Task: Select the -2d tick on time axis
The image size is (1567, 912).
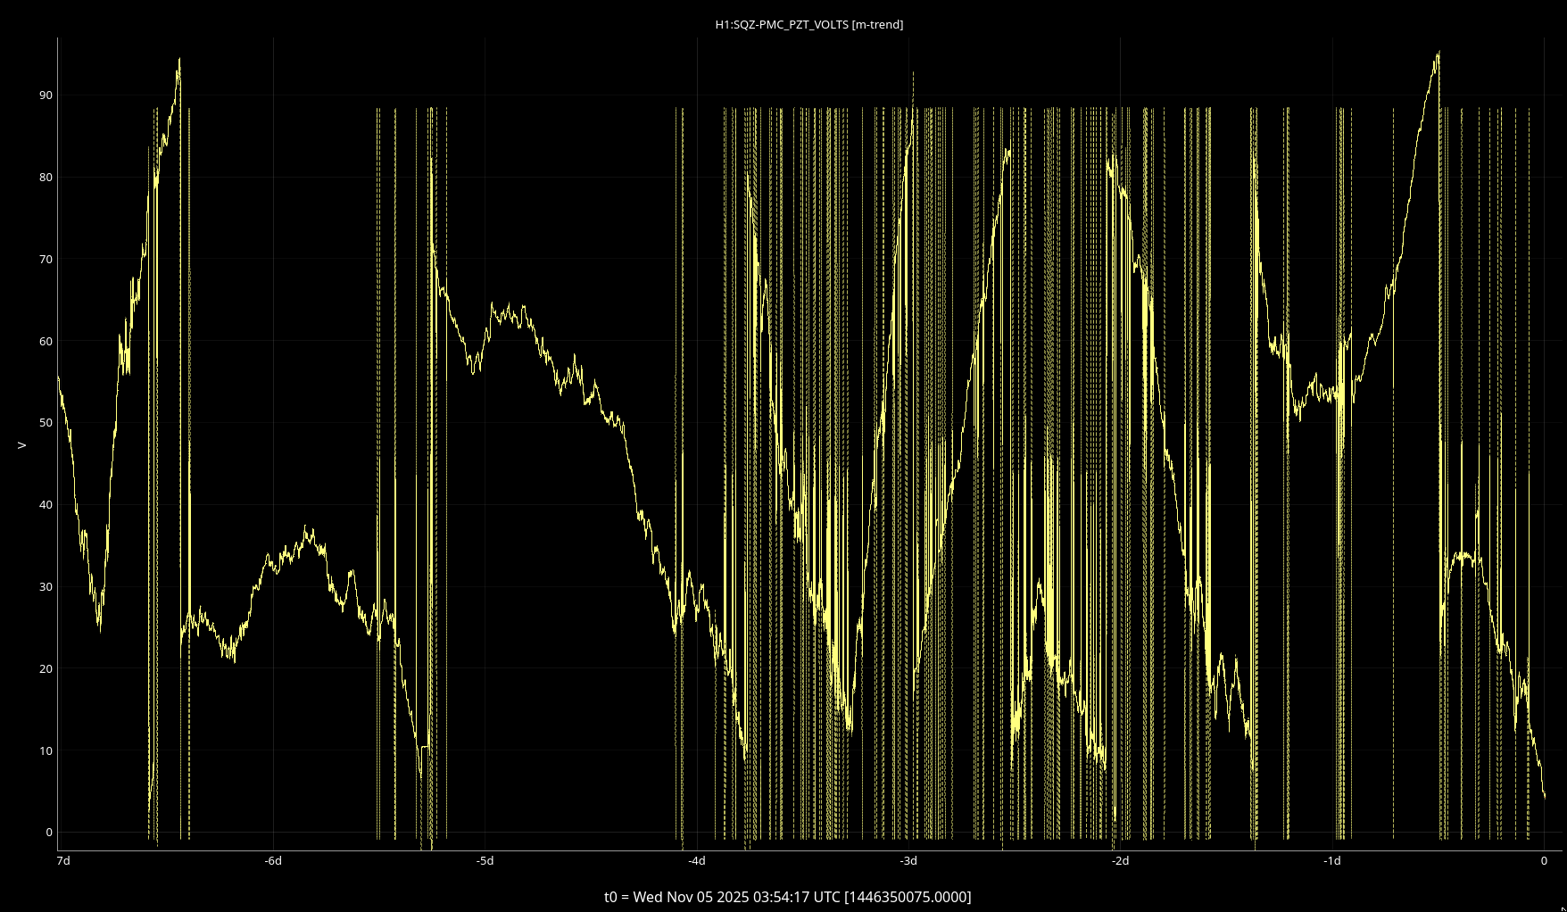Action: 1120,861
